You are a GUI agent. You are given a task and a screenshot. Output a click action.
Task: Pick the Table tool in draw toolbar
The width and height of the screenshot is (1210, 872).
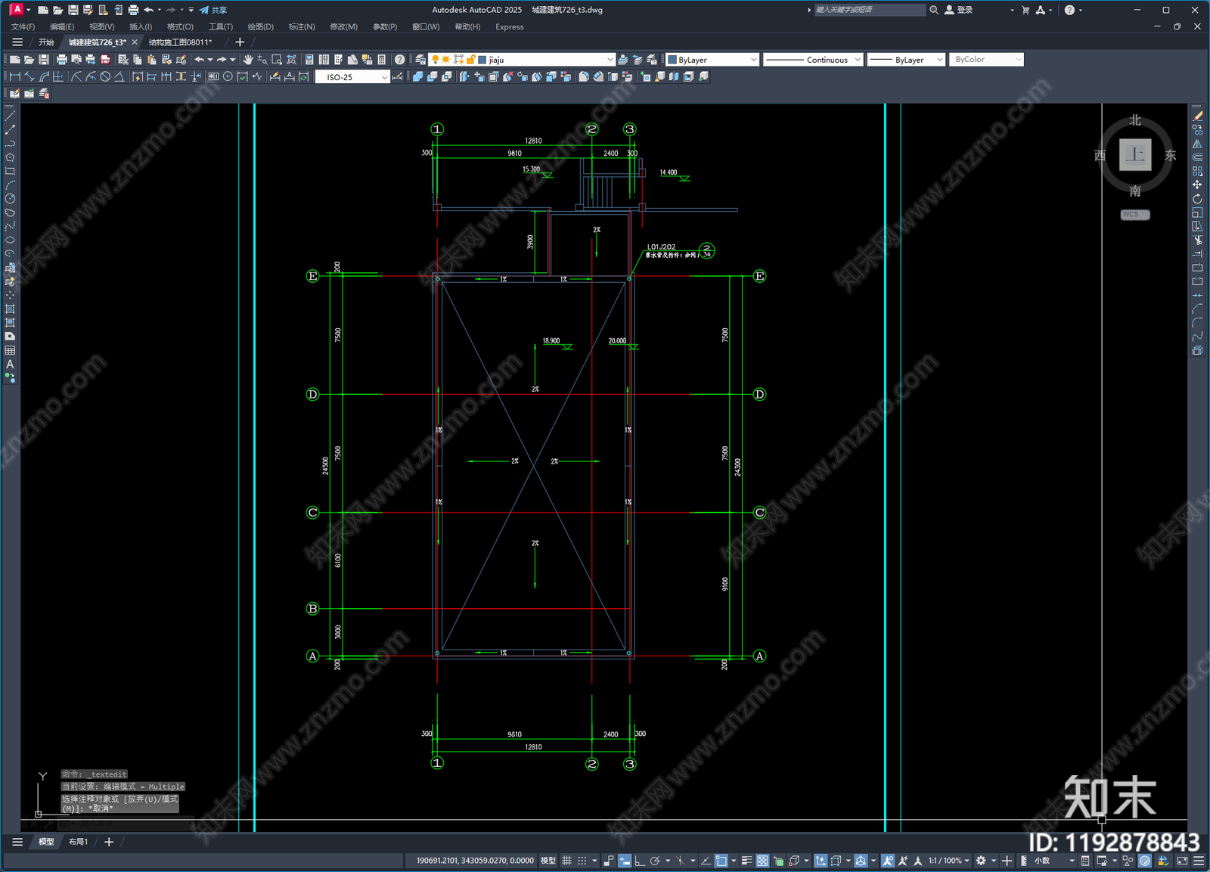coord(10,350)
